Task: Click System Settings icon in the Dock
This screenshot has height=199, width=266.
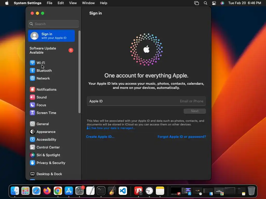Action: point(79,191)
